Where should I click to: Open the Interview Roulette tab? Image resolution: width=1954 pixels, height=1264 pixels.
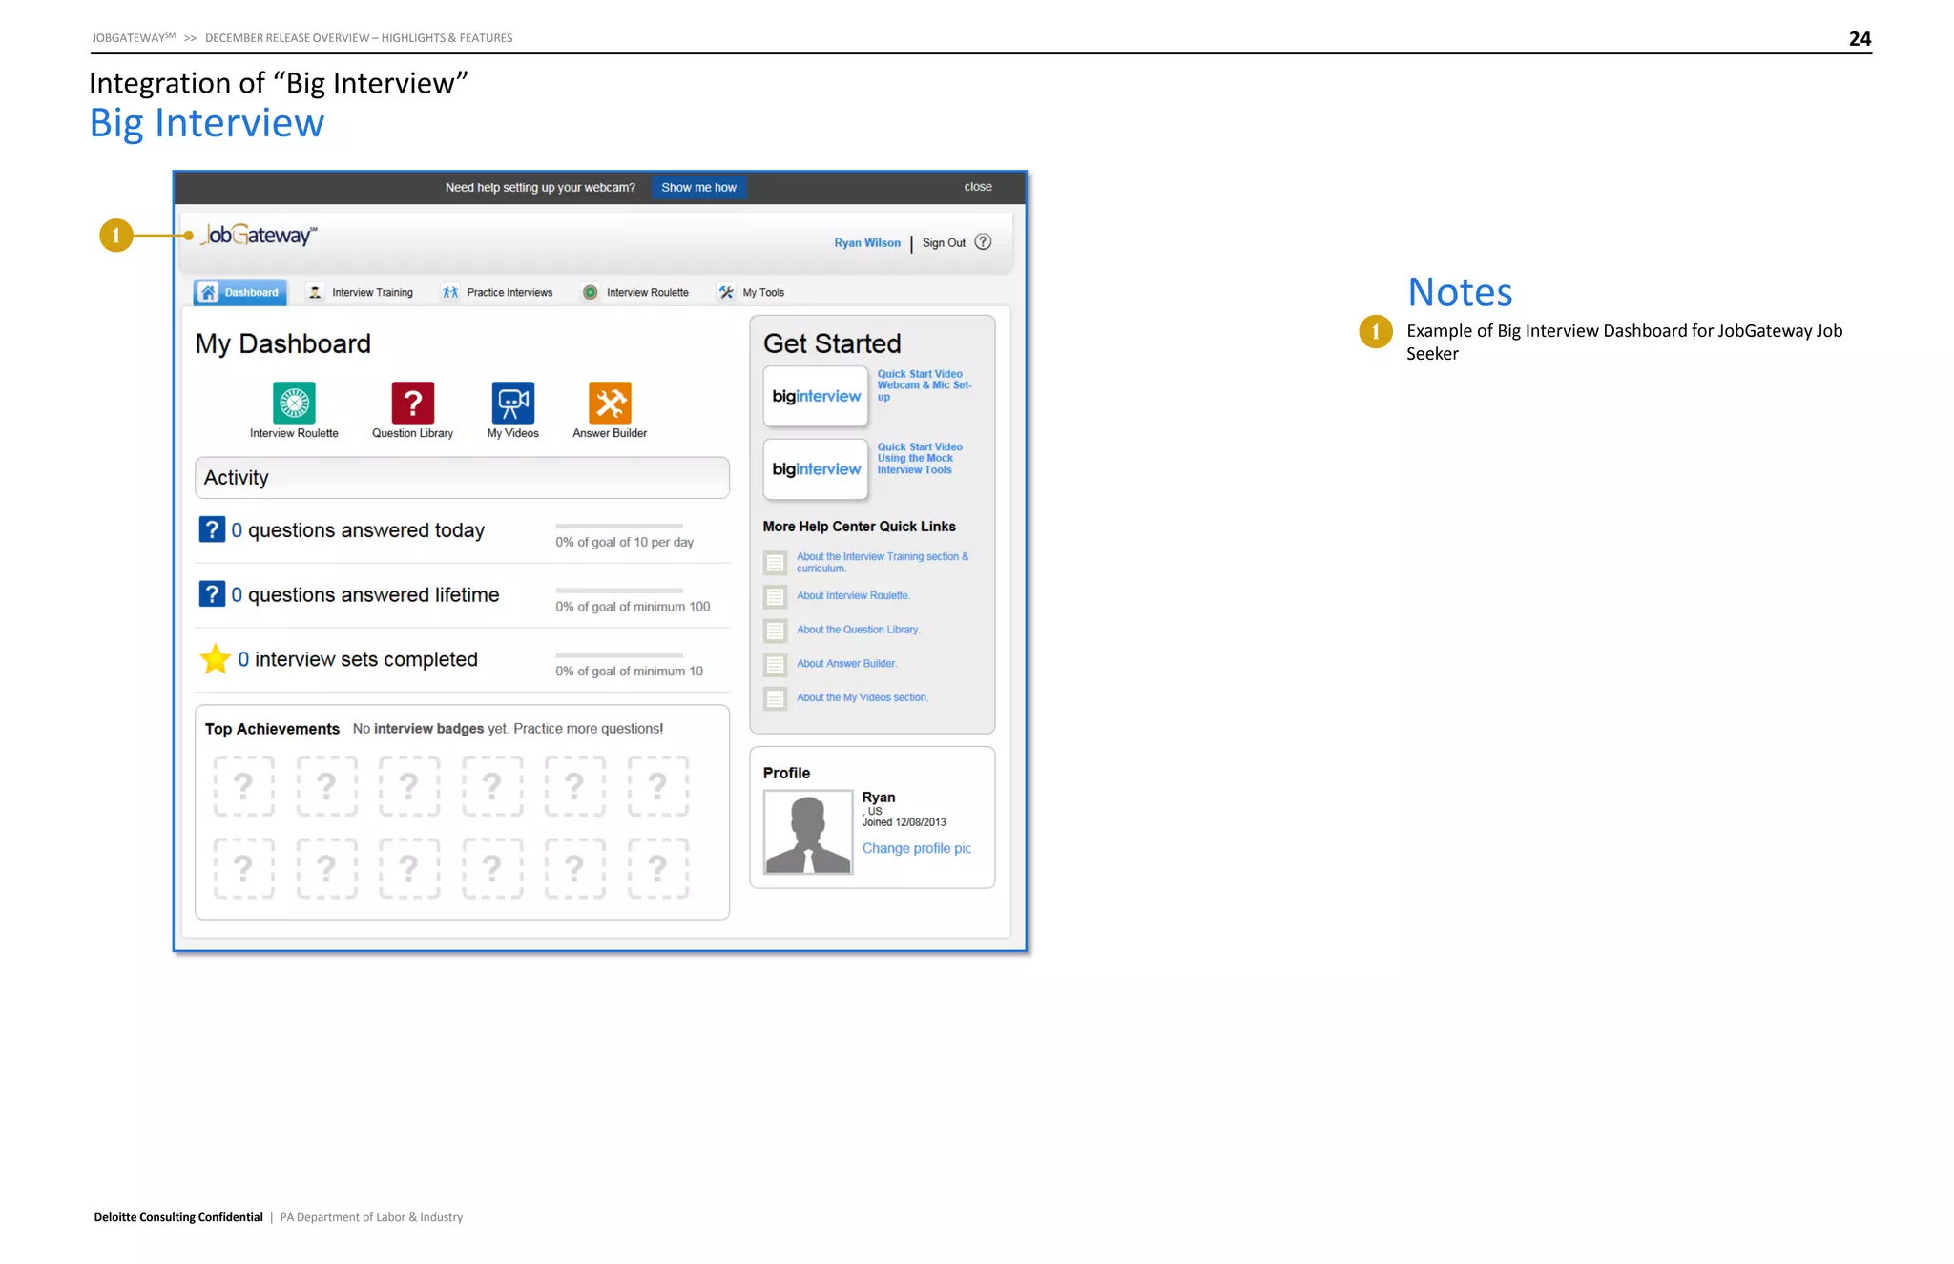coord(635,293)
